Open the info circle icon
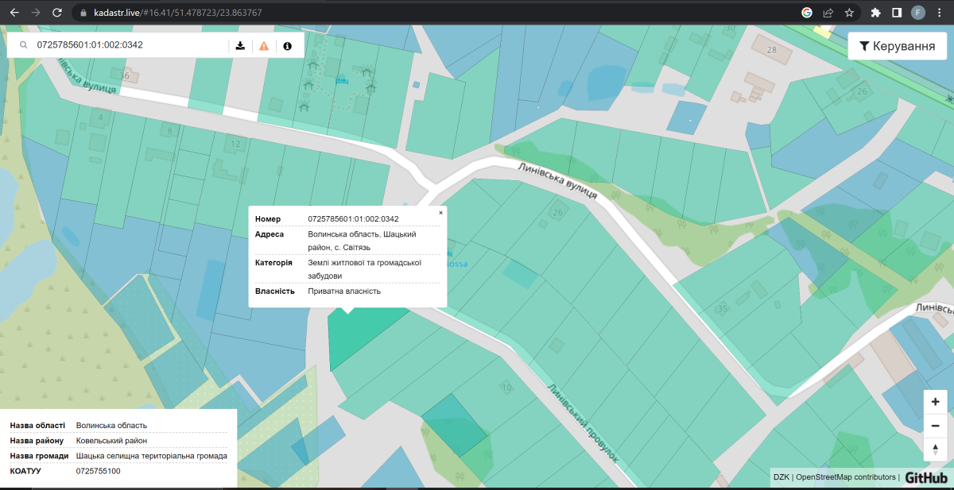The image size is (954, 490). (287, 45)
